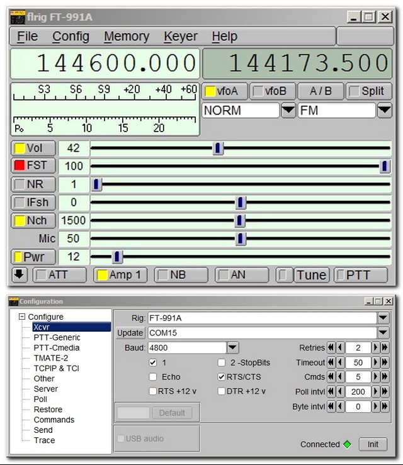Click the vfoA frequency display 144600.000
The width and height of the screenshot is (403, 465).
105,64
